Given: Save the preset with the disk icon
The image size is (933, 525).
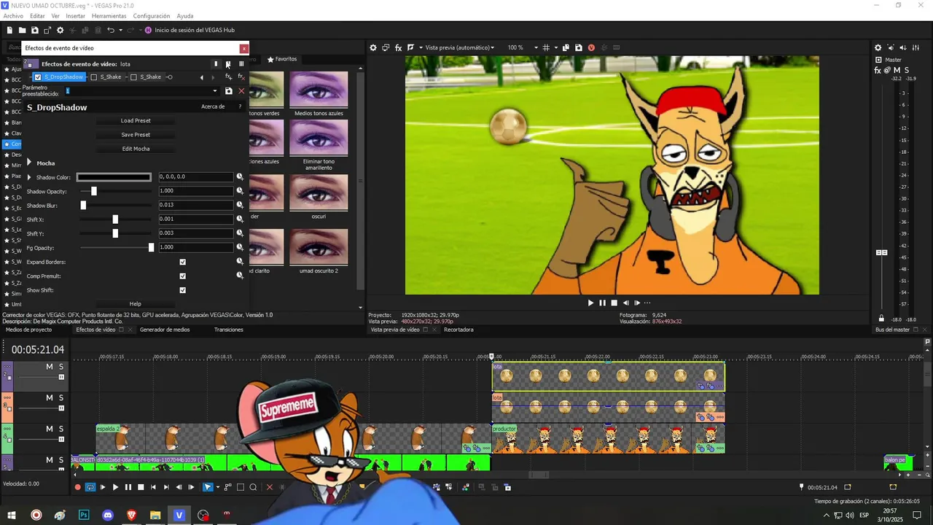Looking at the screenshot, I should coord(228,91).
